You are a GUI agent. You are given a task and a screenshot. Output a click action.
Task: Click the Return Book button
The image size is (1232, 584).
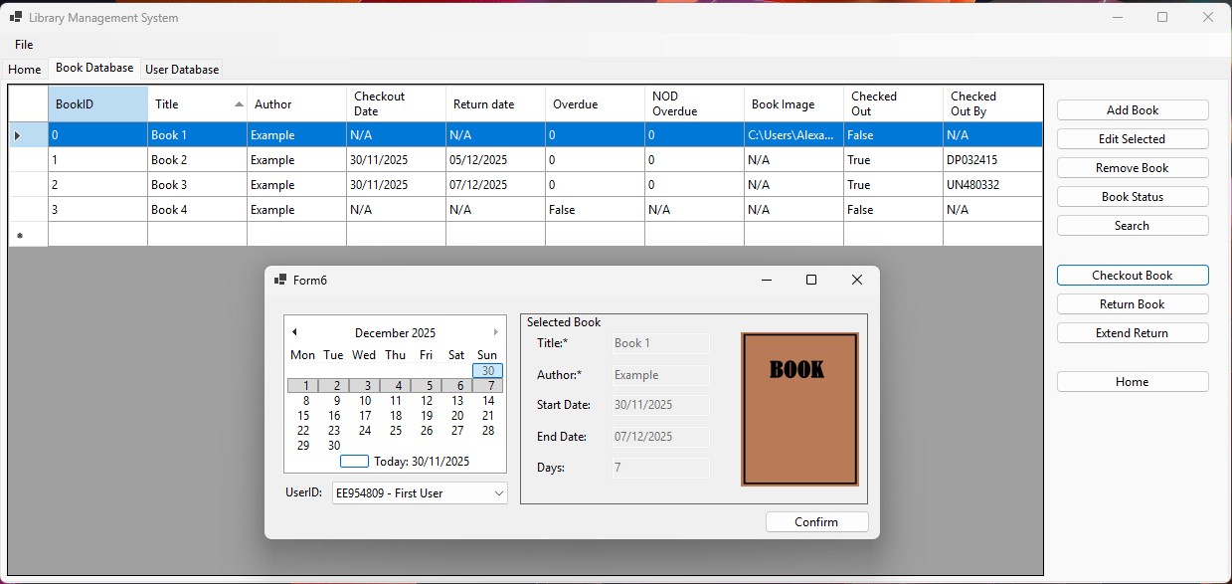coord(1133,304)
